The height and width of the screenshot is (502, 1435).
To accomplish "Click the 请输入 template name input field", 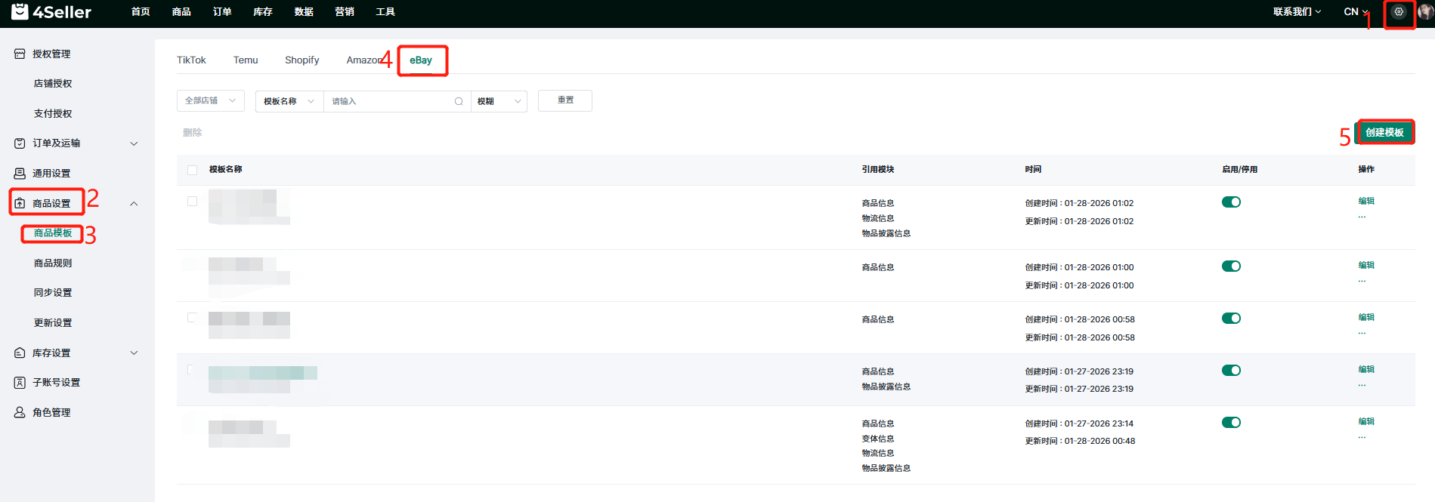I will tap(389, 101).
